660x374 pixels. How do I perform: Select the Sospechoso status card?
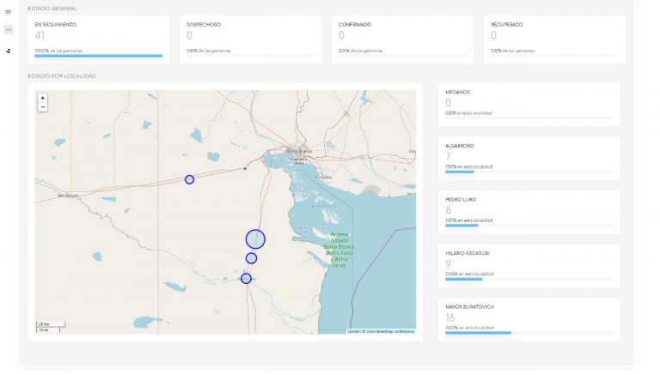[250, 39]
